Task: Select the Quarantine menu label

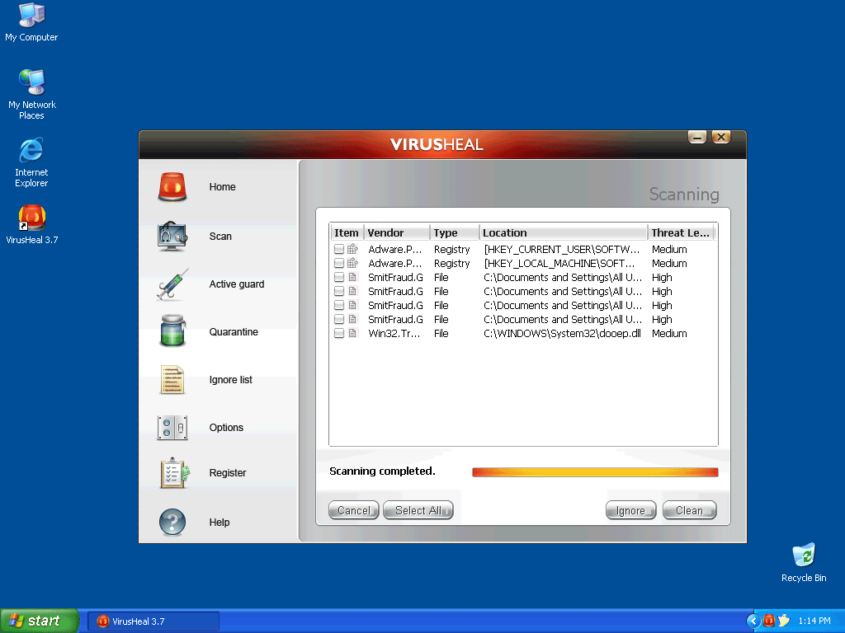Action: 234,332
